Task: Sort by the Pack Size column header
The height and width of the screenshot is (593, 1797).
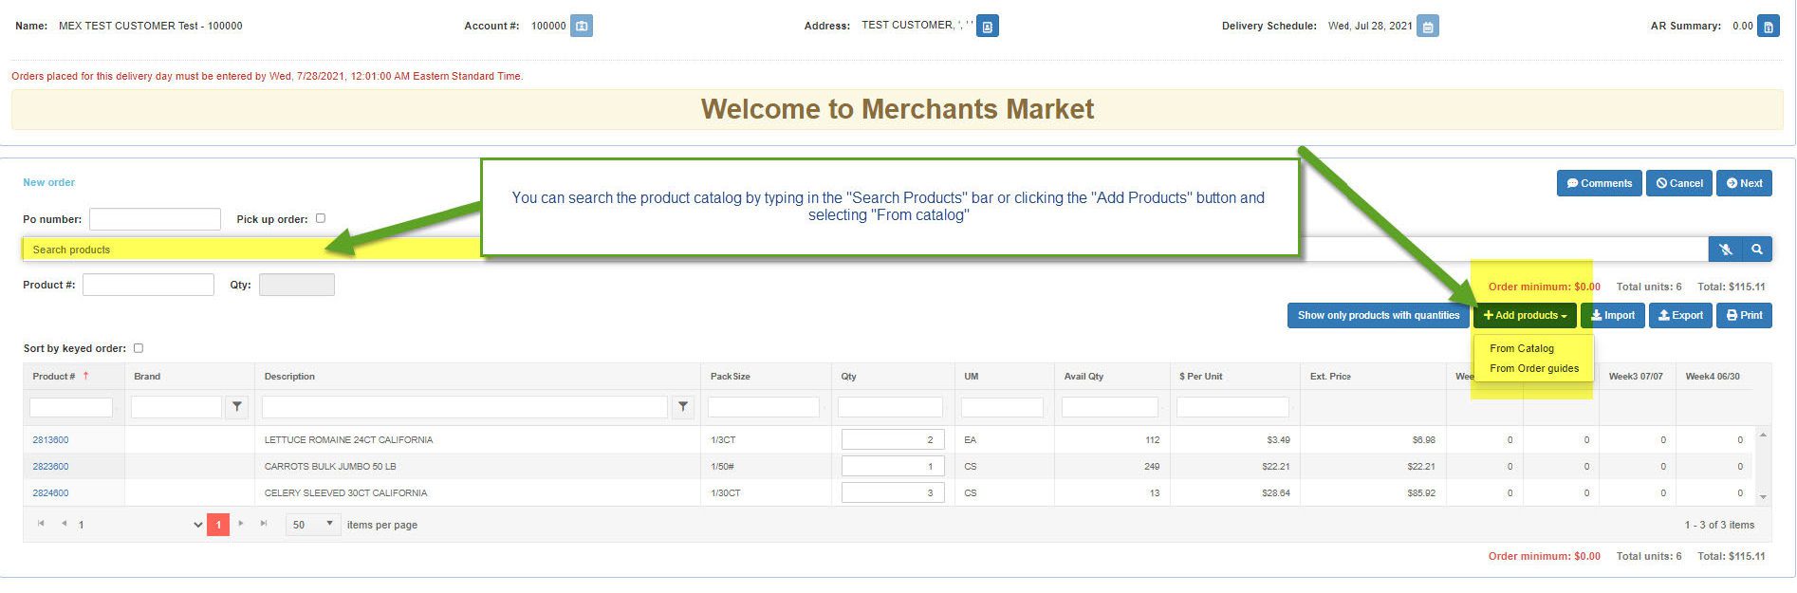Action: (x=731, y=377)
